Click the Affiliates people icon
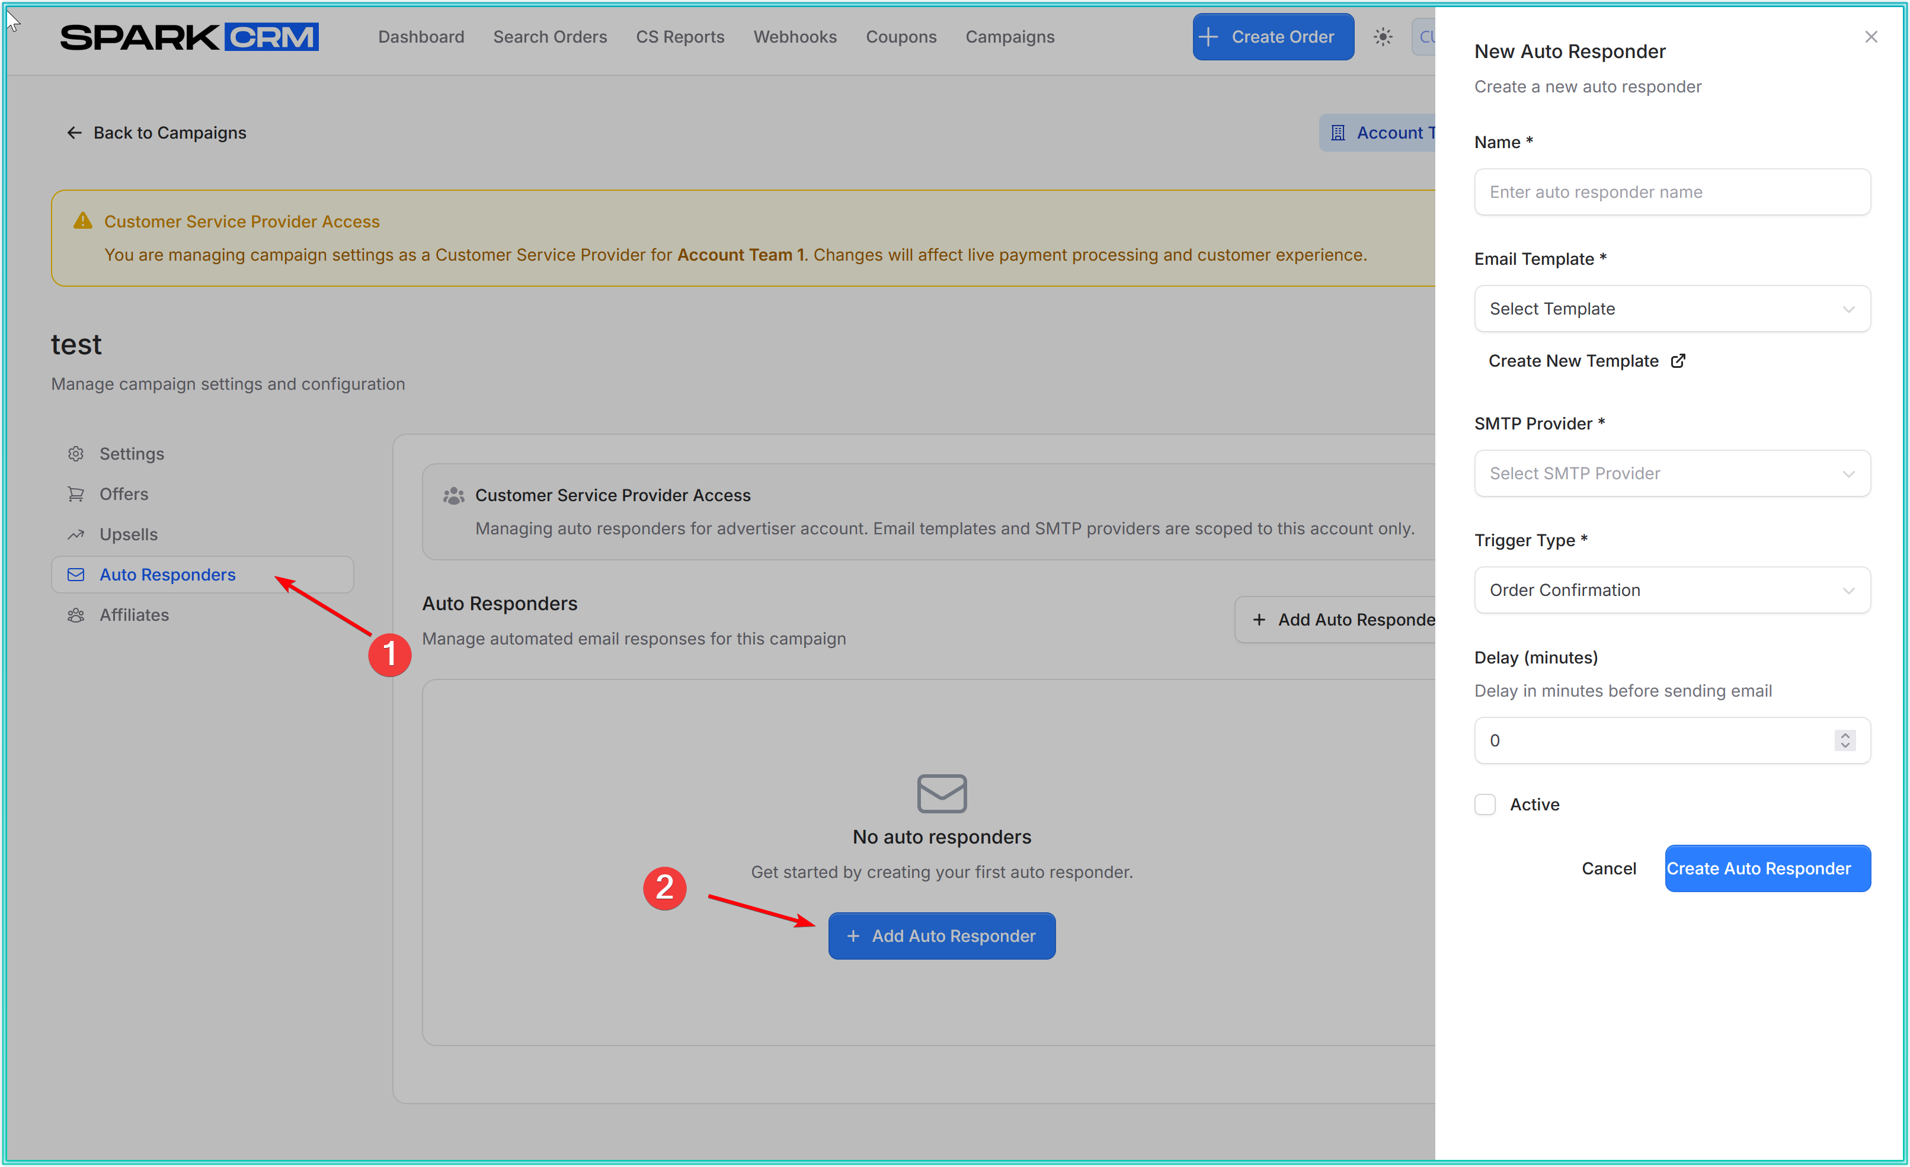This screenshot has width=1910, height=1167. click(75, 615)
